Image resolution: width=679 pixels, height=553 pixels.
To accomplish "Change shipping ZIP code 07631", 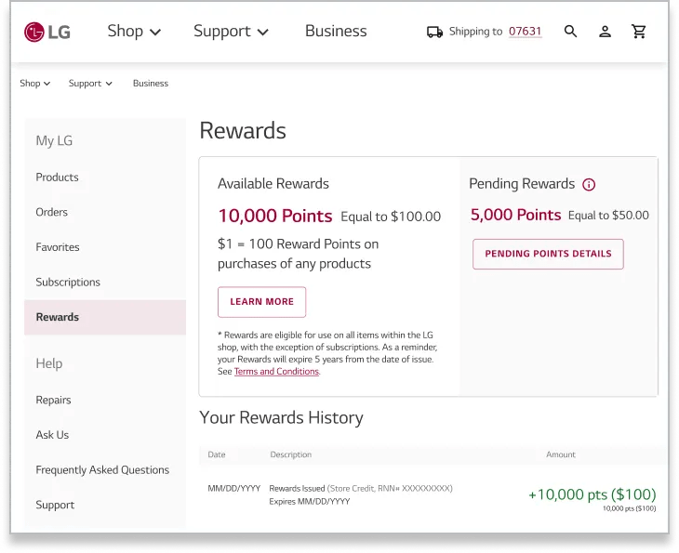I will (x=525, y=32).
